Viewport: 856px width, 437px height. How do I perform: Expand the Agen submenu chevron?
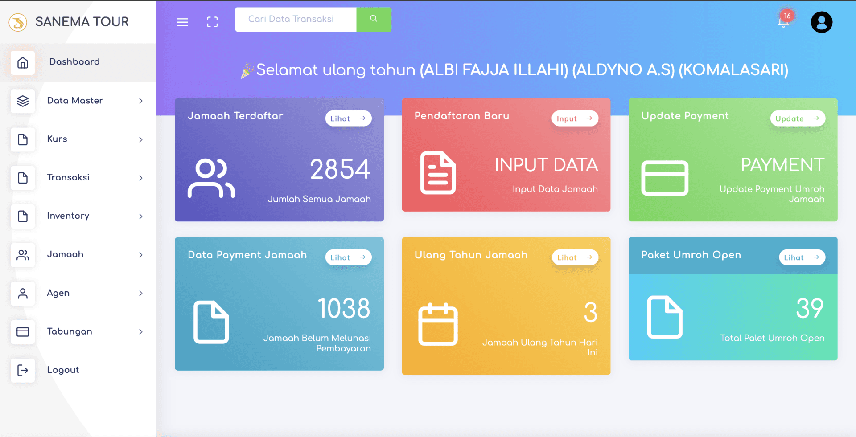(141, 293)
